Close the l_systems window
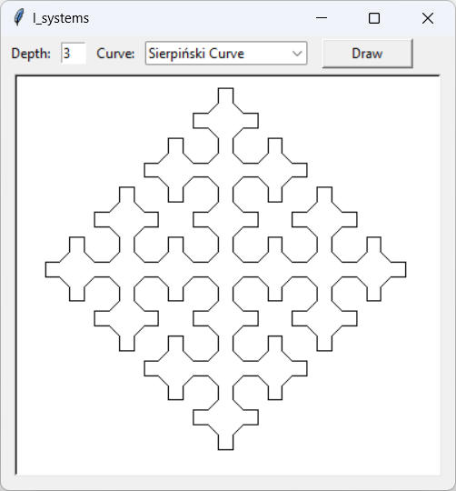 tap(428, 18)
